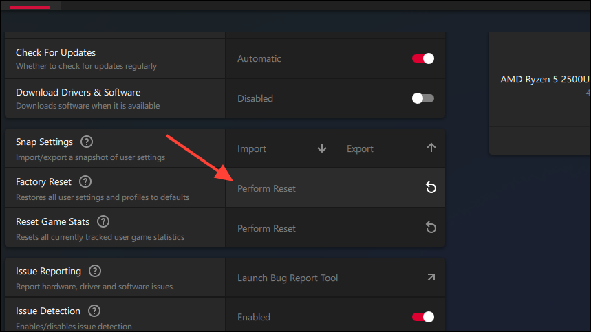
Task: Open help icon beside Snap Settings
Action: [x=87, y=142]
